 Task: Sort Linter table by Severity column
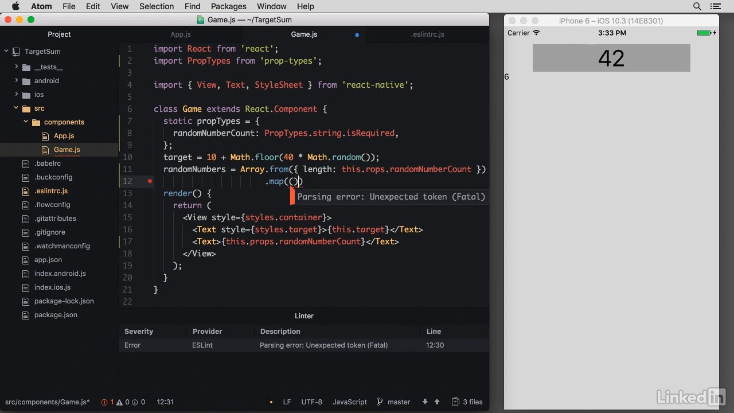[x=139, y=332]
